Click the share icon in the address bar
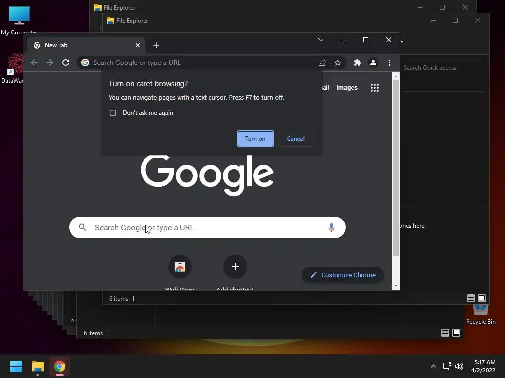The height and width of the screenshot is (378, 505). pos(322,63)
